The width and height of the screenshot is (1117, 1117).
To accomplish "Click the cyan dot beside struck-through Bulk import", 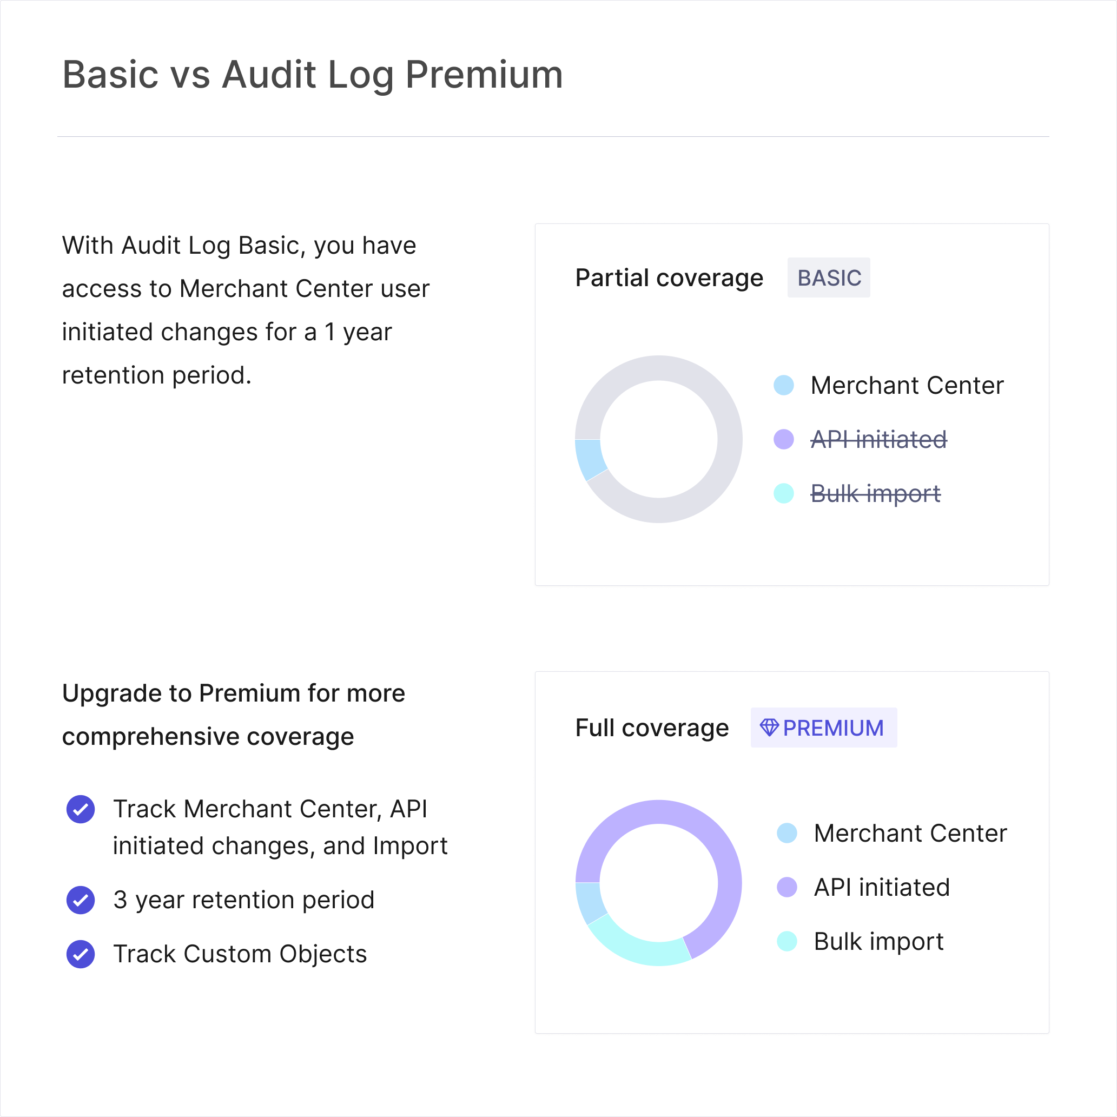I will coord(784,493).
